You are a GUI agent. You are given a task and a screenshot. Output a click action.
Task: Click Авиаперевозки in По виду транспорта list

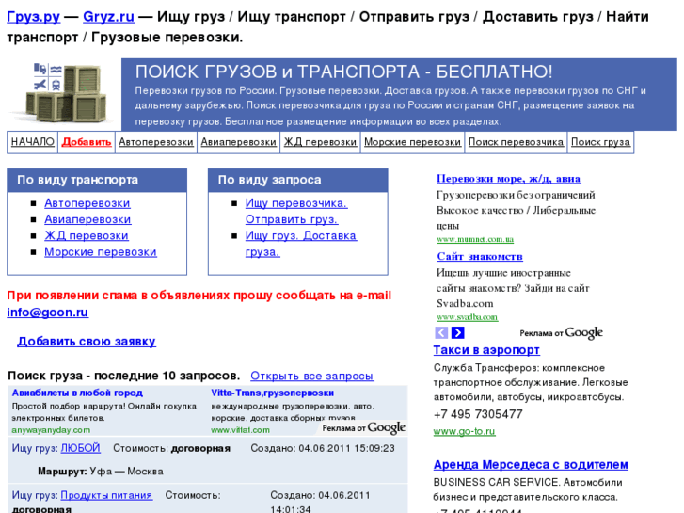pyautogui.click(x=87, y=219)
